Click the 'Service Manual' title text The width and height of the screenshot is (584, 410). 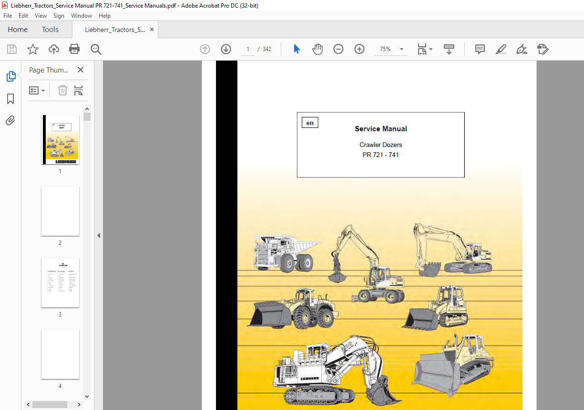pyautogui.click(x=381, y=129)
